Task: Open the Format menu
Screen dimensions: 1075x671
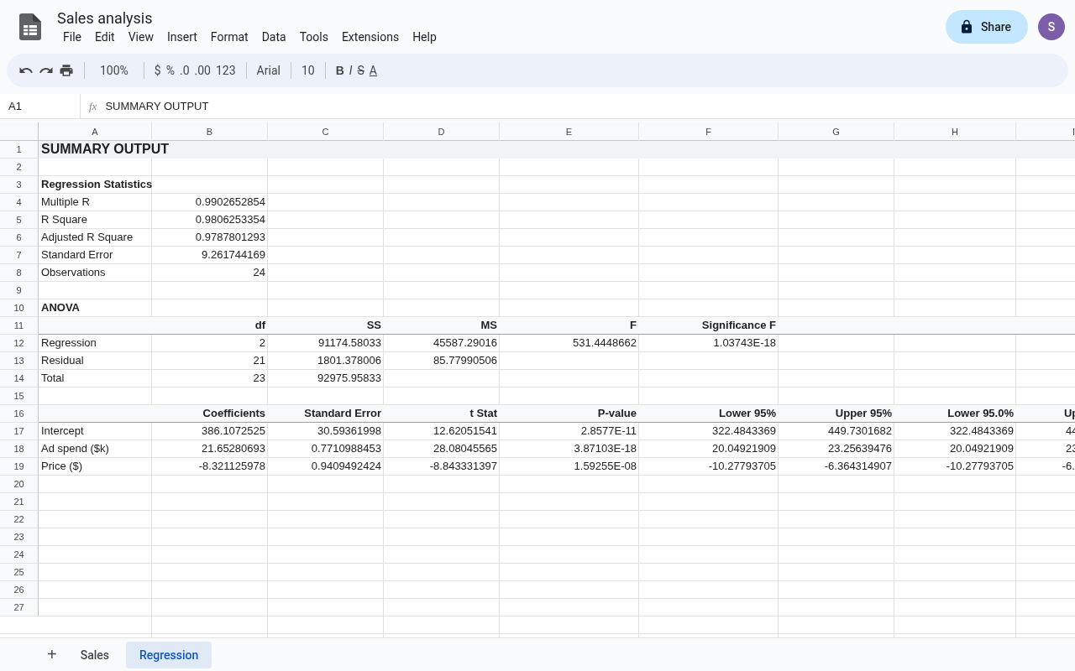Action: 229,37
